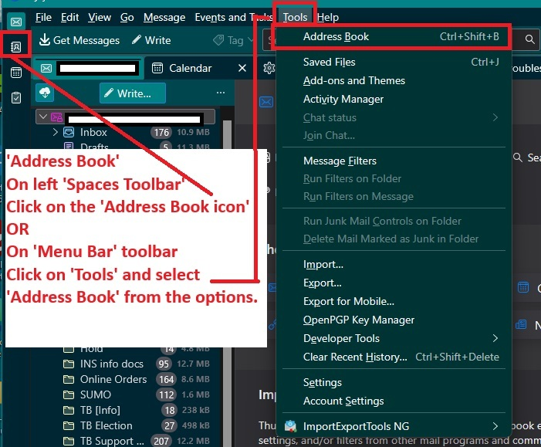Open the folder pane three-dots menu

pyautogui.click(x=221, y=93)
